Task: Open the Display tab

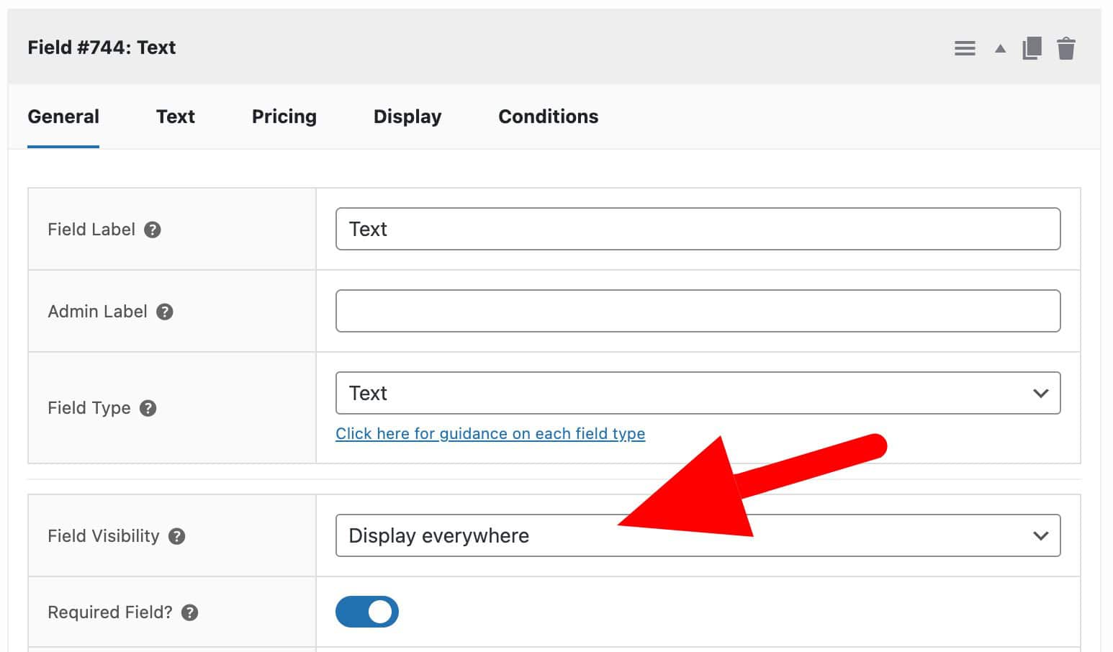Action: click(407, 117)
